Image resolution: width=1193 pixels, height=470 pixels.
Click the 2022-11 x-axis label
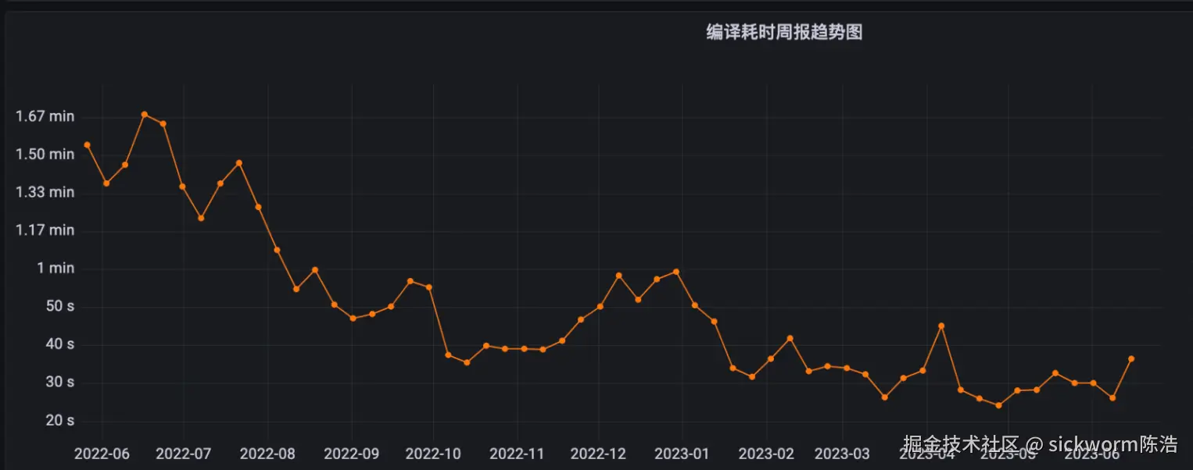coord(517,454)
